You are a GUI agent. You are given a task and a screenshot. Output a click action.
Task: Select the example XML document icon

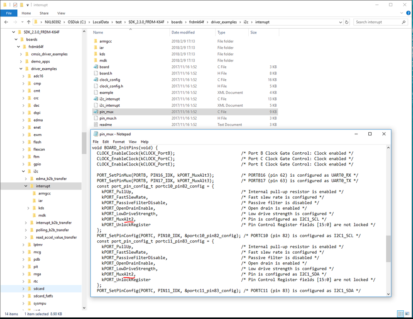(x=96, y=92)
